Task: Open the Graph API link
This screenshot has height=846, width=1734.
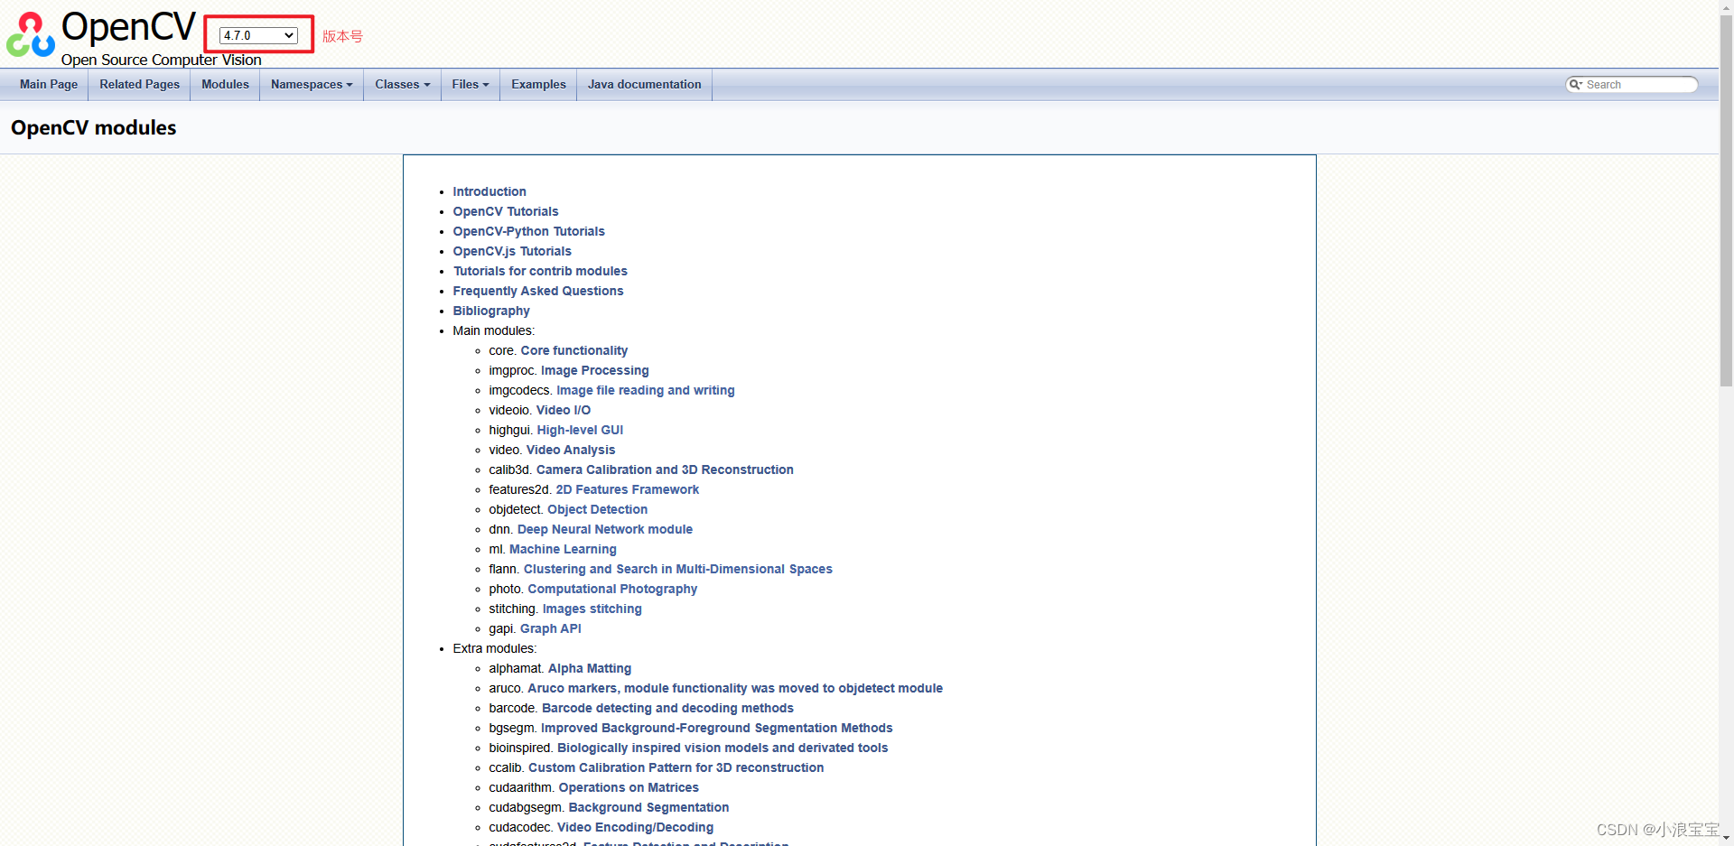Action: [x=551, y=628]
